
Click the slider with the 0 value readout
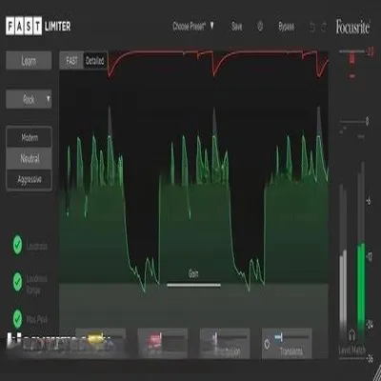(x=351, y=122)
